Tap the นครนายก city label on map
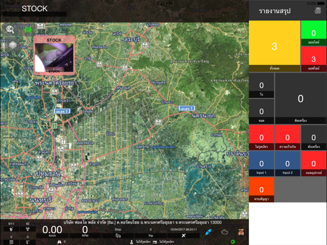This screenshot has height=245, width=327. [203, 115]
